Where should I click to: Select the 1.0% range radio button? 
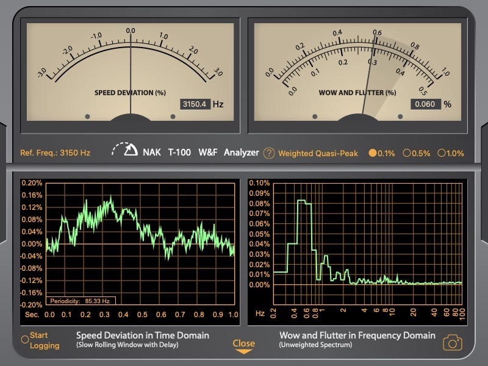[441, 153]
